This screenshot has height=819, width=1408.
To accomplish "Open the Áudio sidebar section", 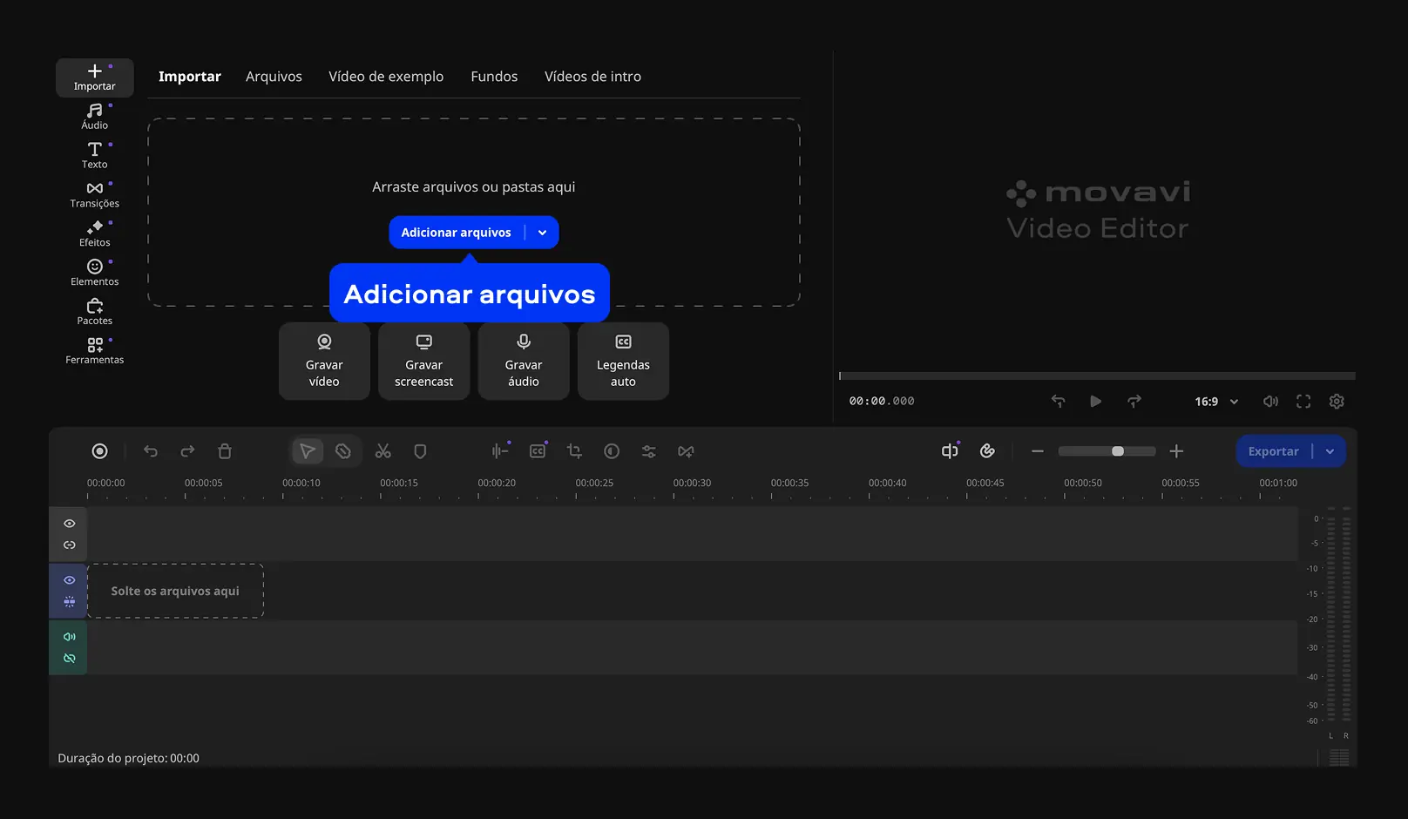I will 94,116.
